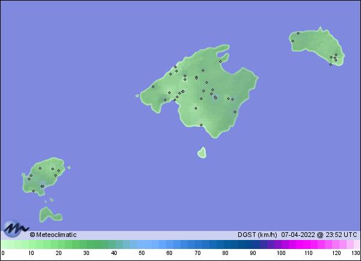Pick the magenta swatch above legend 110
This screenshot has height=261, width=361.
pyautogui.click(x=306, y=244)
